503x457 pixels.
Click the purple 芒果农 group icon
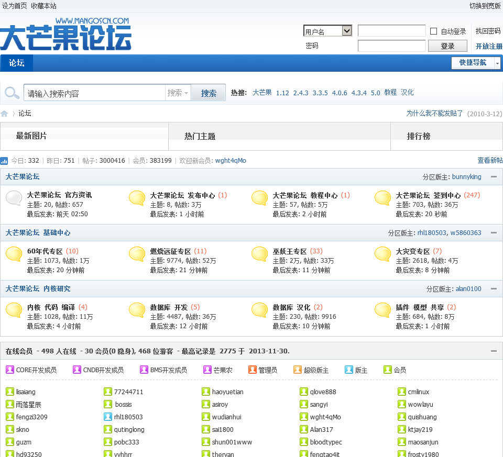207,370
